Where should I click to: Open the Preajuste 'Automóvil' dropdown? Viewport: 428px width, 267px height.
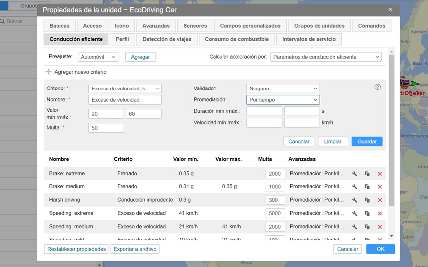coord(98,57)
